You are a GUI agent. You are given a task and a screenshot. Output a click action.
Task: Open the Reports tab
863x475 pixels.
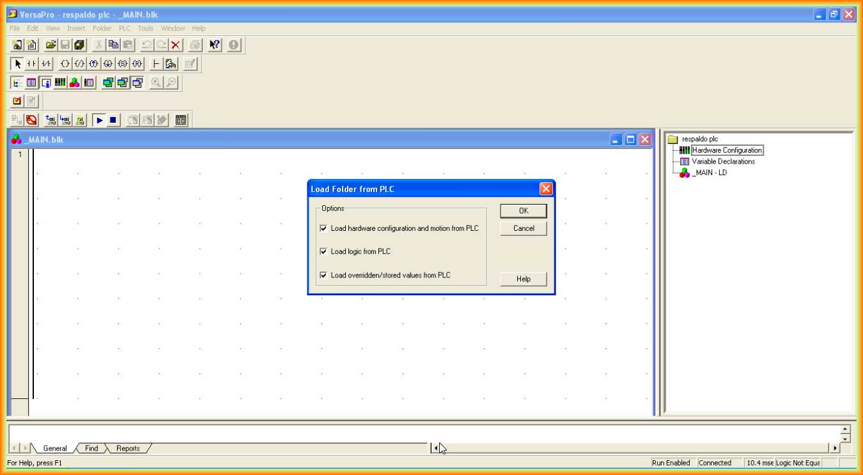click(x=128, y=448)
